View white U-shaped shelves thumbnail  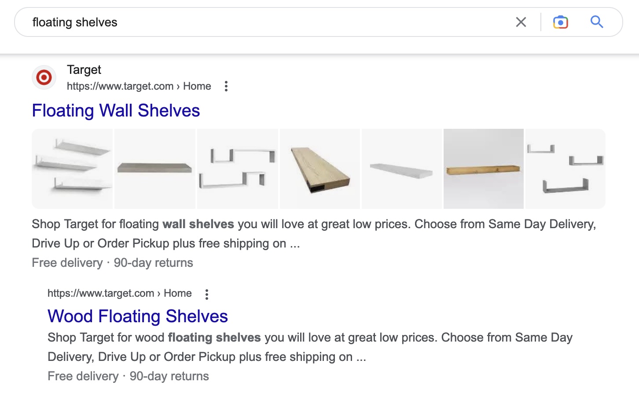click(x=237, y=169)
